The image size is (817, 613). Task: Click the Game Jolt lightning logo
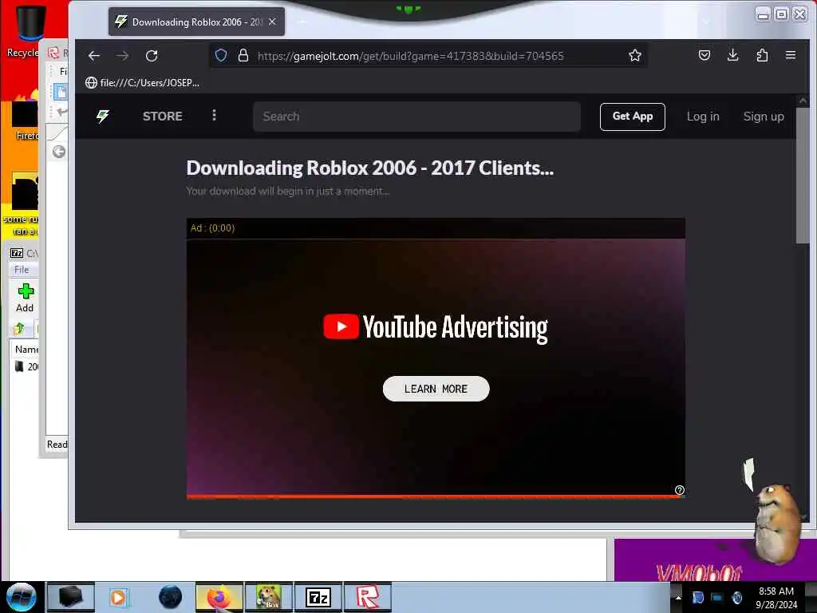(103, 116)
